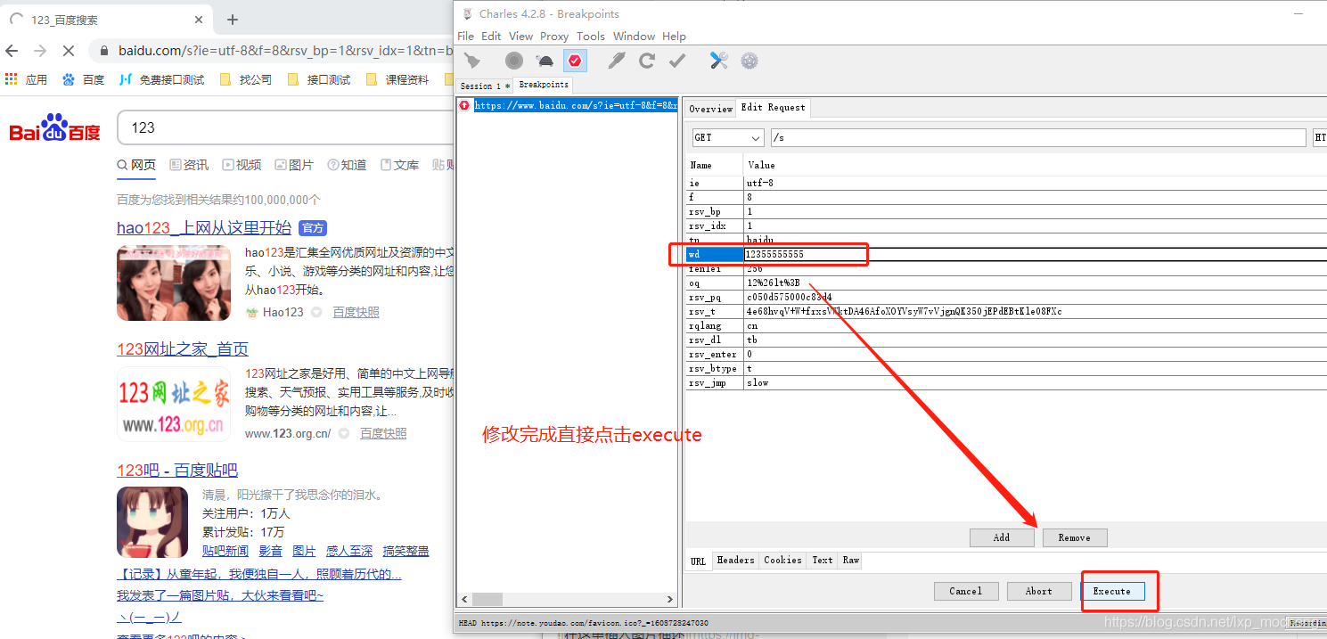Viewport: 1327px width, 639px height.
Task: Switch to the Text bottom tab
Action: [x=823, y=561]
